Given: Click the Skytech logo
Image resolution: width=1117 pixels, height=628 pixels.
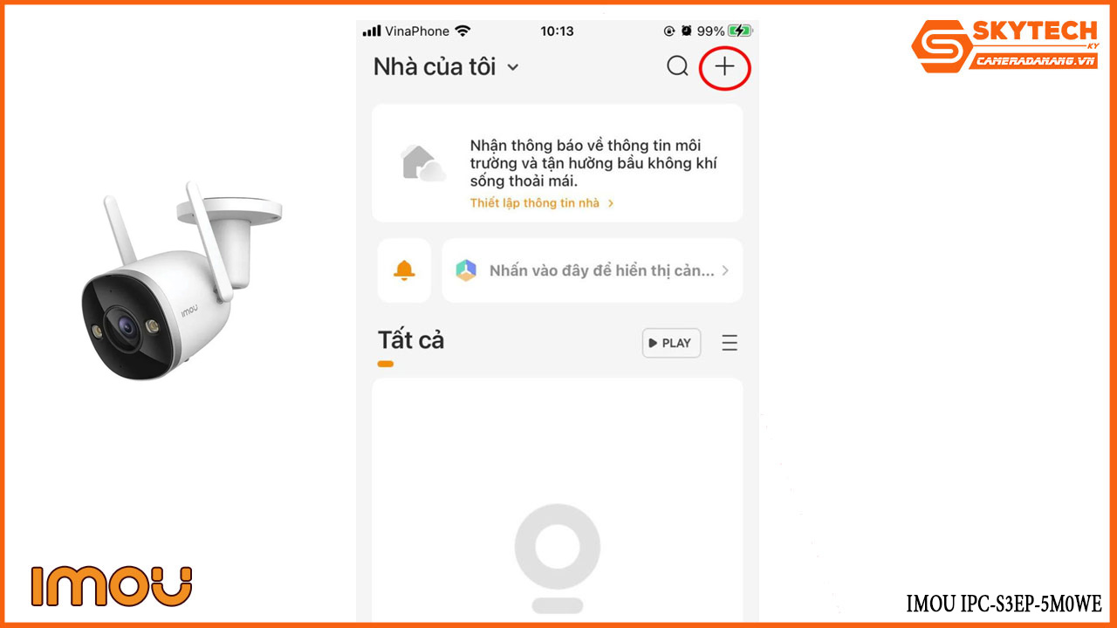Looking at the screenshot, I should pyautogui.click(x=1004, y=46).
